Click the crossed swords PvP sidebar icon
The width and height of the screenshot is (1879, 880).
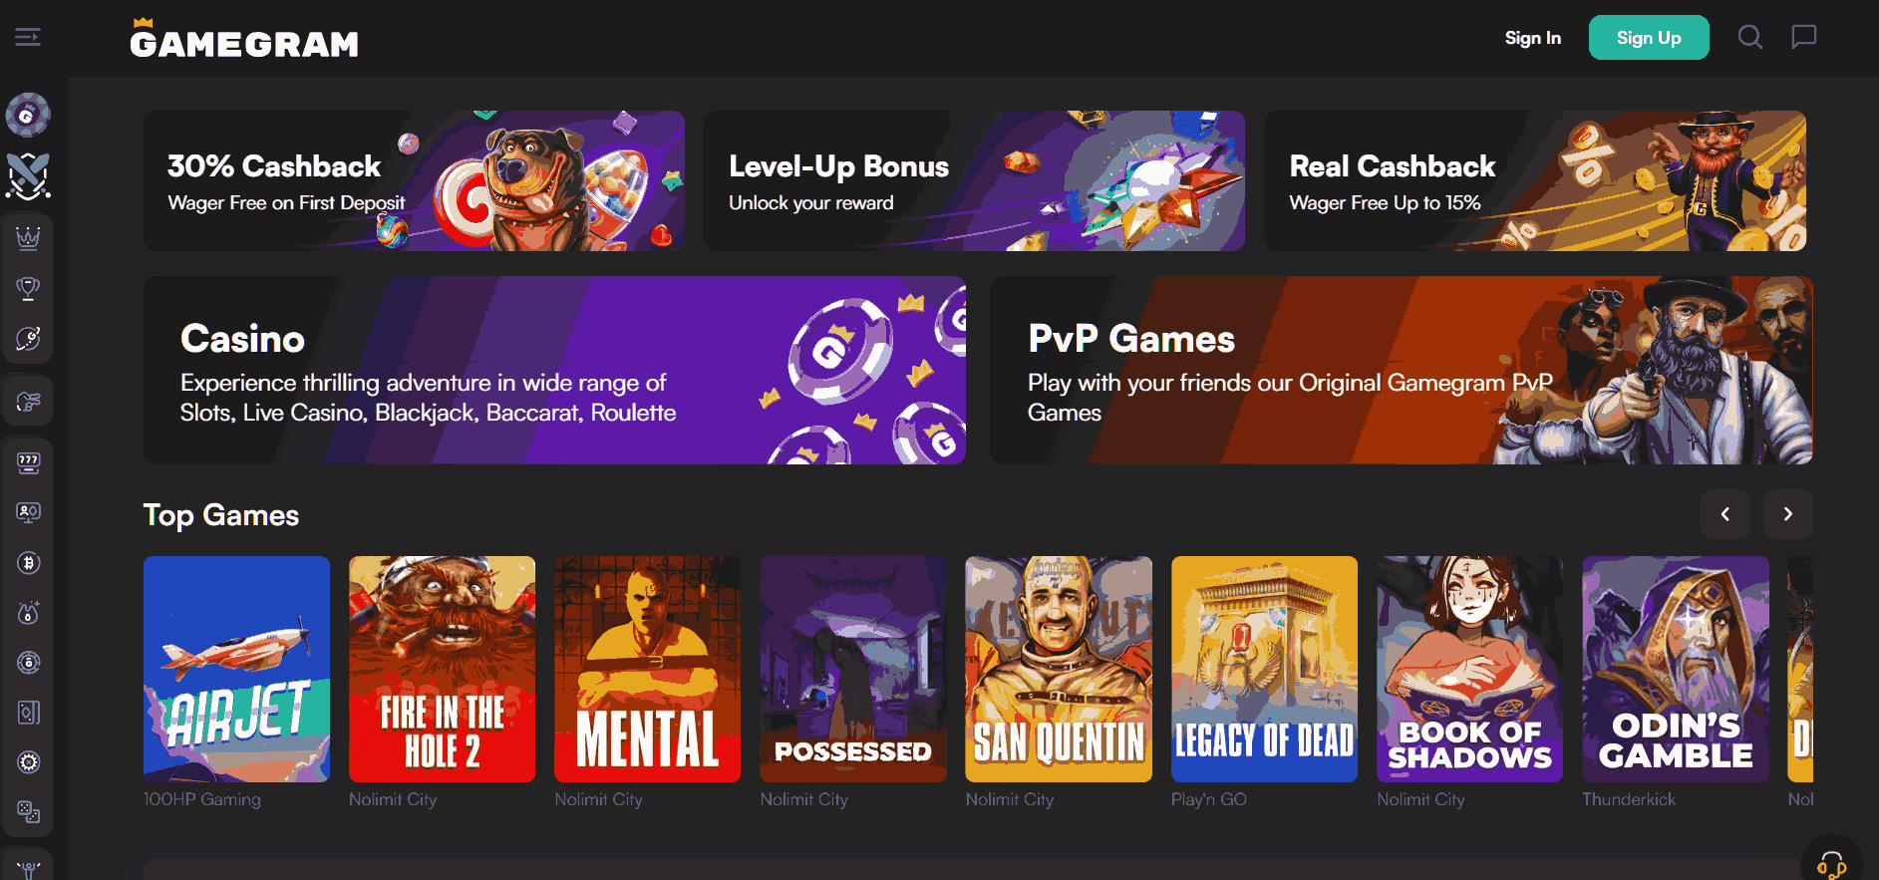[28, 175]
